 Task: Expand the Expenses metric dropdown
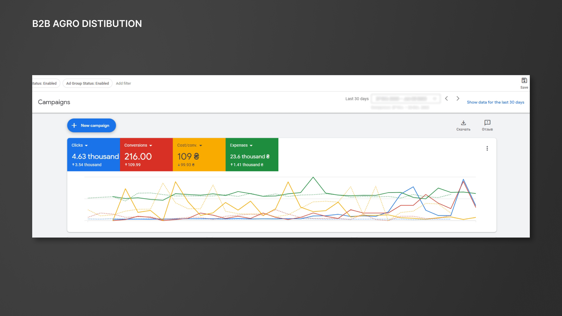coord(251,145)
